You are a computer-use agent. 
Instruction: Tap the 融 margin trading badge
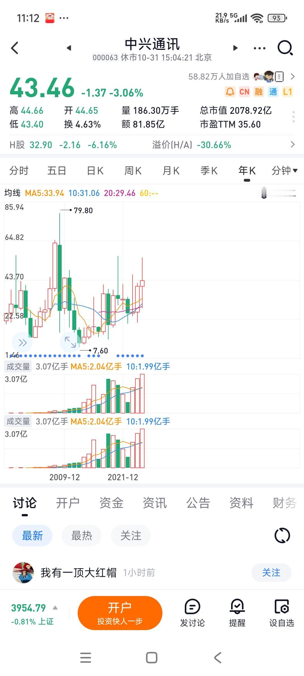[259, 92]
